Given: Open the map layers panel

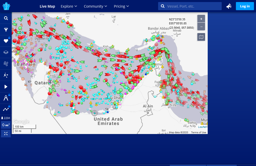Looking at the screenshot, I should 6,52.
